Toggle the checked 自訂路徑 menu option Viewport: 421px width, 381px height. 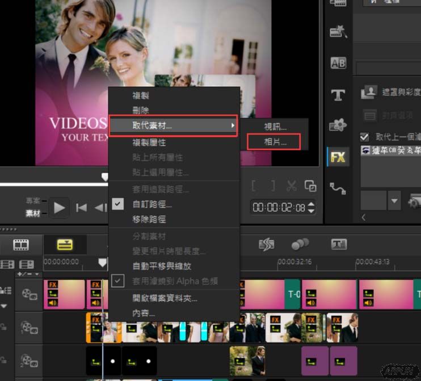click(151, 204)
